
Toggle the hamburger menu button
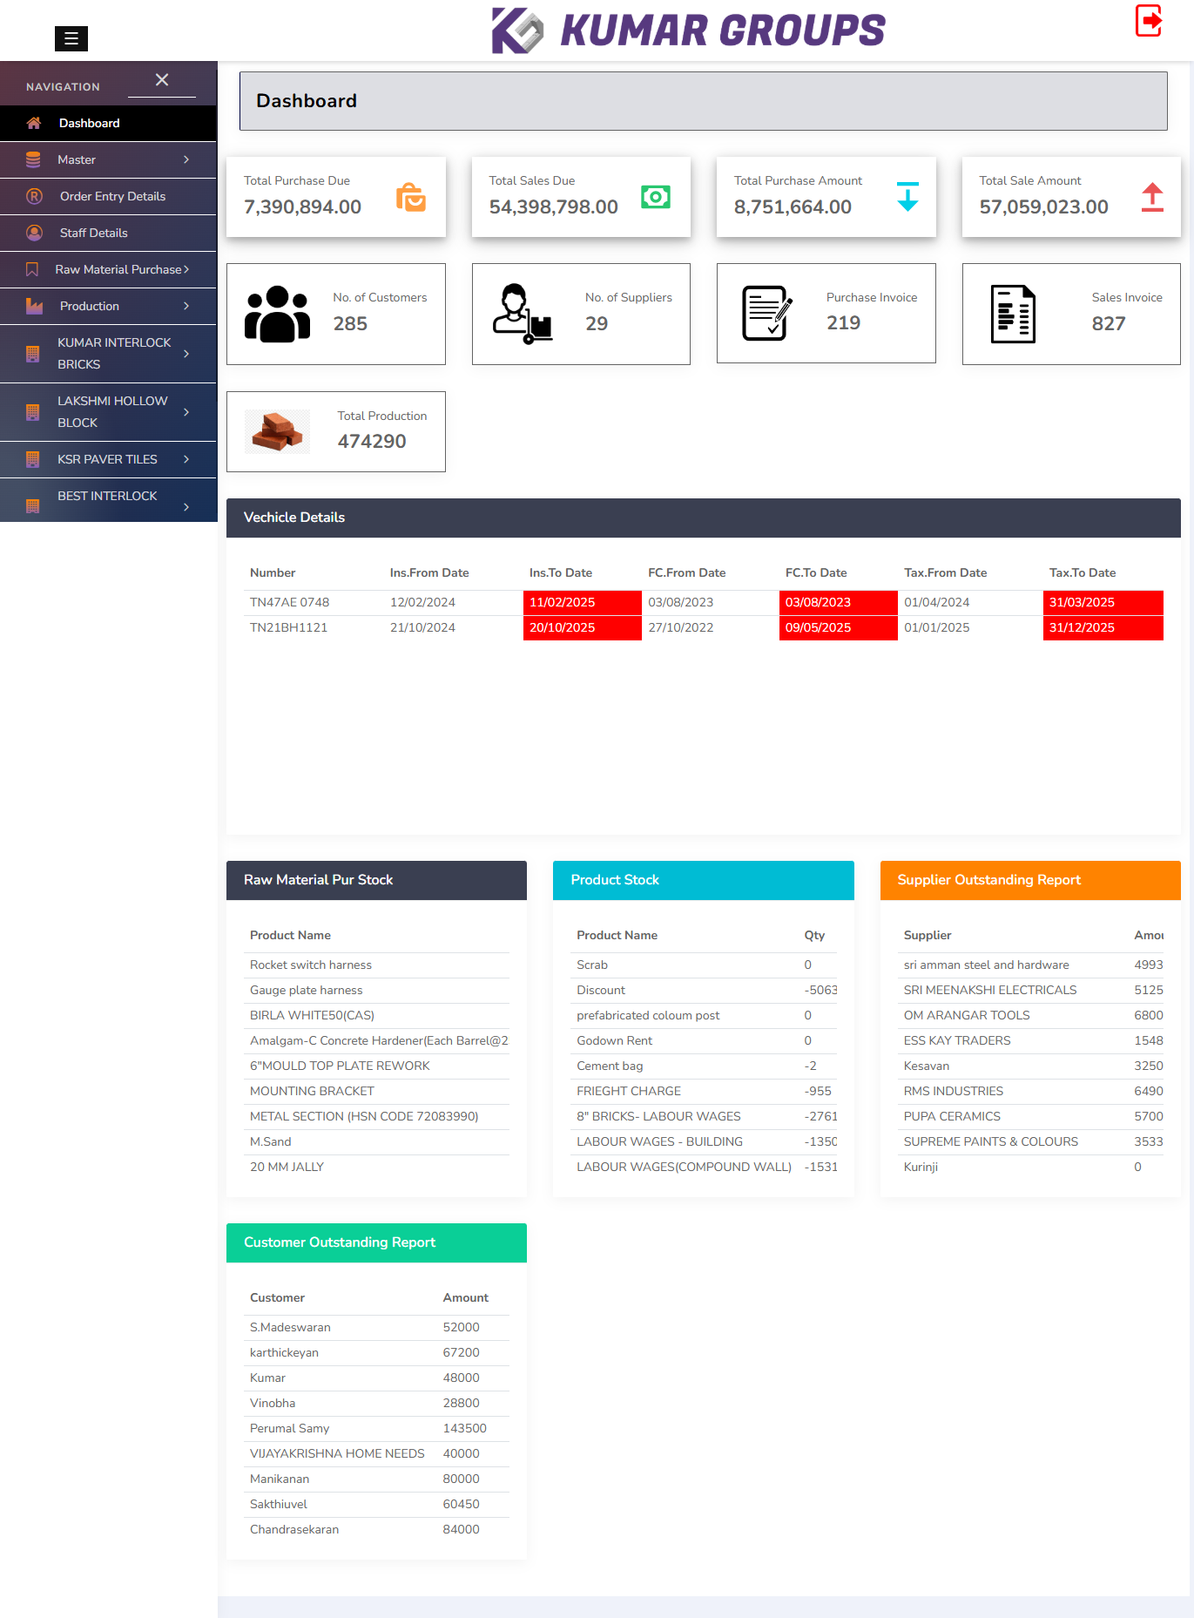pos(71,38)
